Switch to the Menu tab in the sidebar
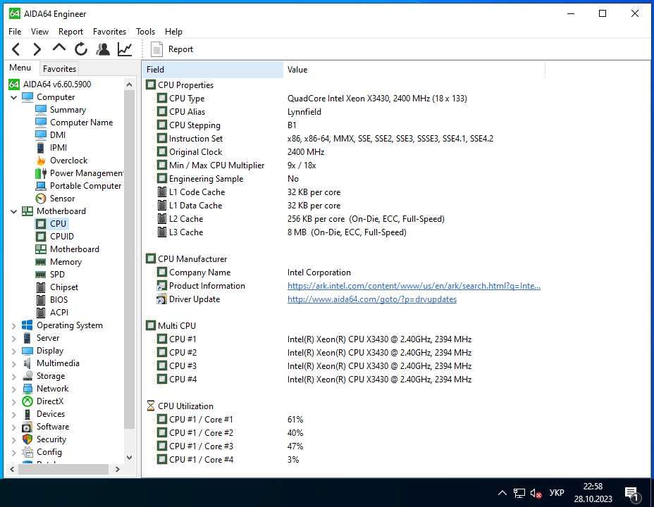Image resolution: width=654 pixels, height=507 pixels. [20, 68]
